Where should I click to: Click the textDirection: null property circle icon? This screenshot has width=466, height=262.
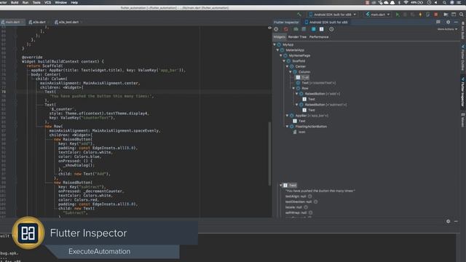[x=315, y=202]
